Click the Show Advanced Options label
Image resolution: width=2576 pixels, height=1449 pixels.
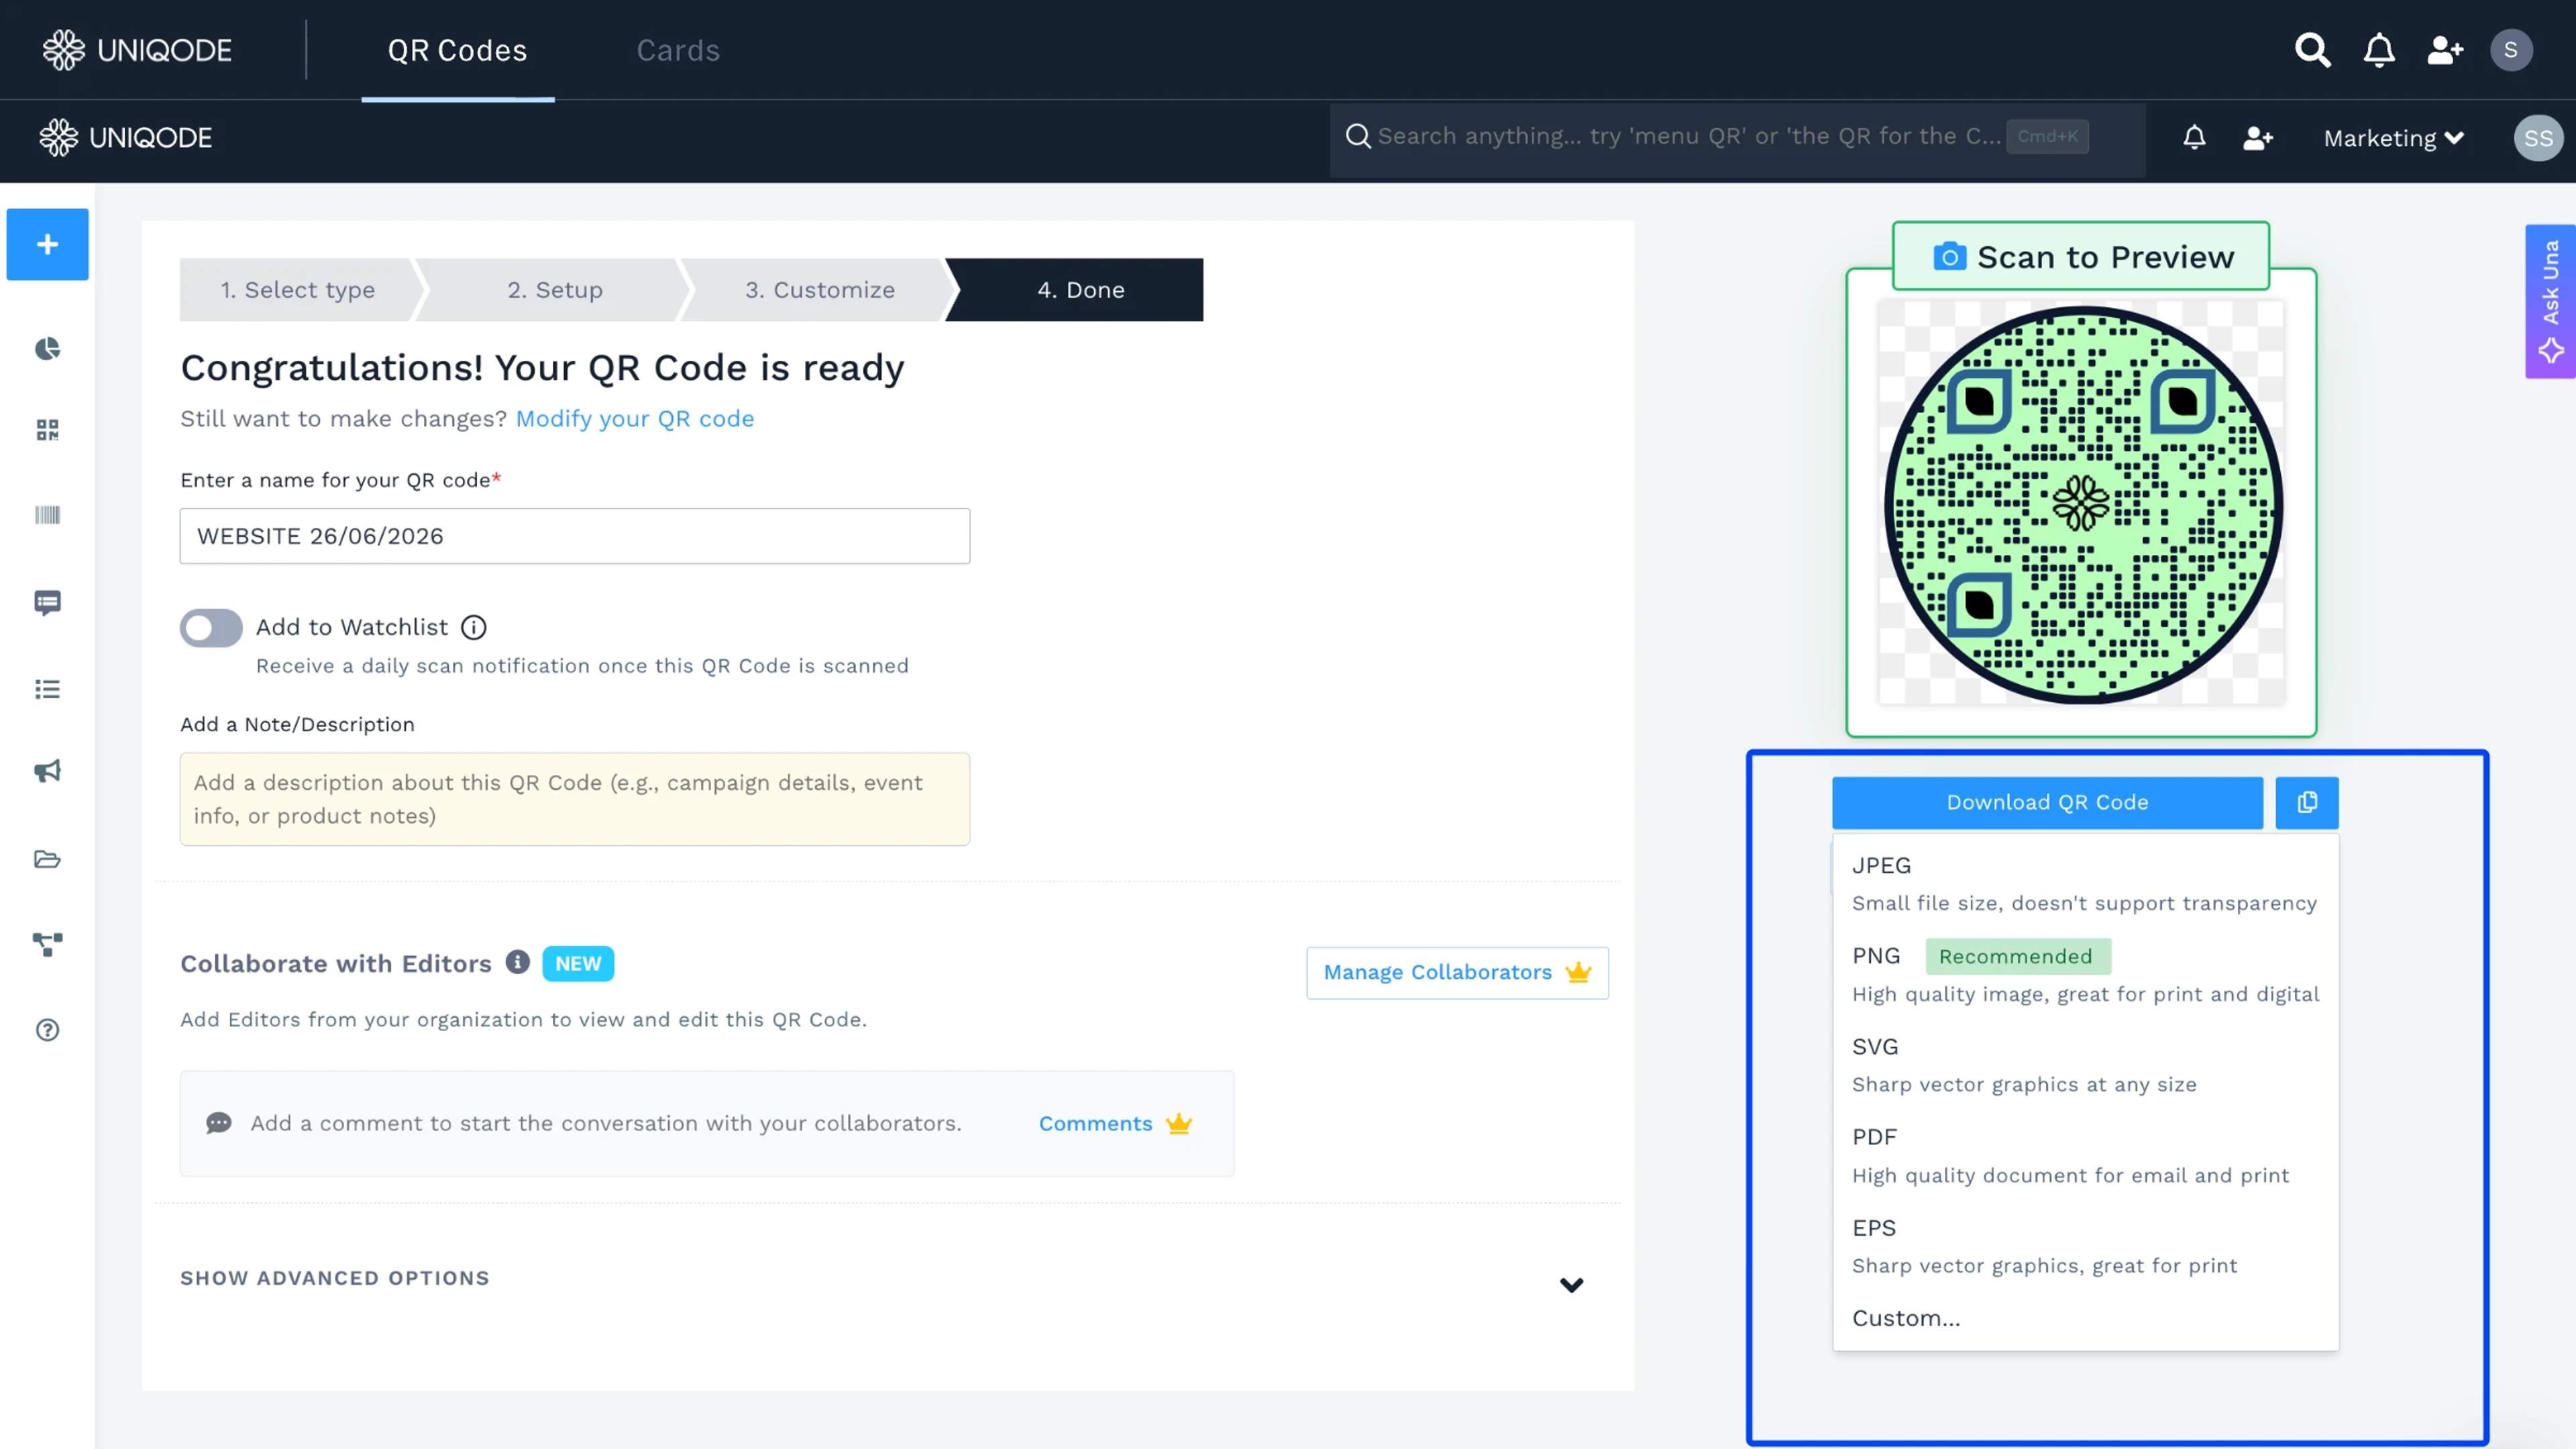click(x=335, y=1278)
